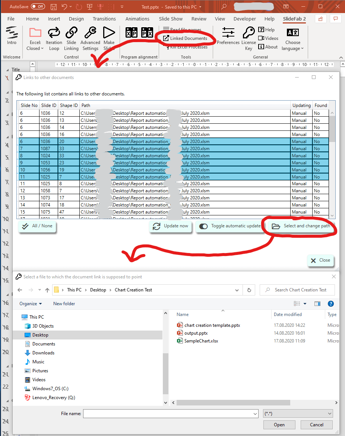
Task: Open the Intro welcome screen
Action: (x=12, y=35)
